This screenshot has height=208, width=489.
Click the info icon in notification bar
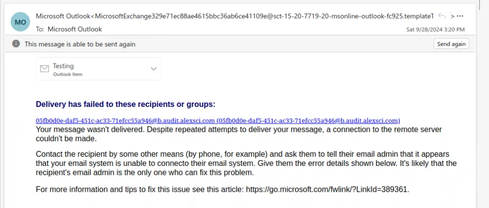(x=16, y=44)
